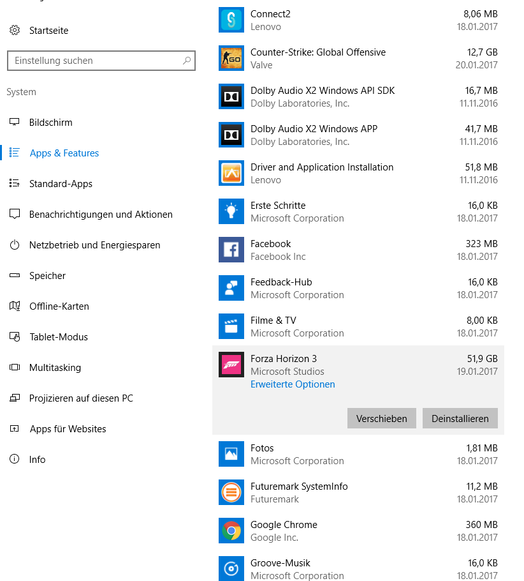Select Apps & Features in sidebar
Viewport: 524px width, 581px height.
pyautogui.click(x=64, y=153)
